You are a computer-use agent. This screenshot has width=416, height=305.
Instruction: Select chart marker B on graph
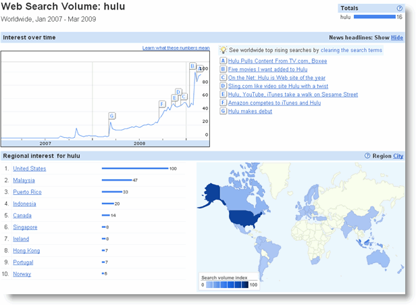point(192,66)
